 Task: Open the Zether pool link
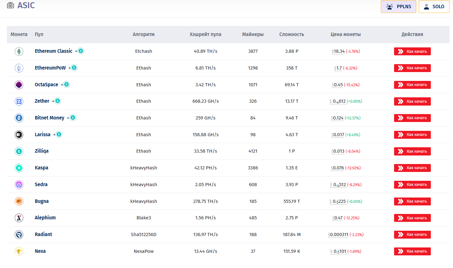coord(42,101)
